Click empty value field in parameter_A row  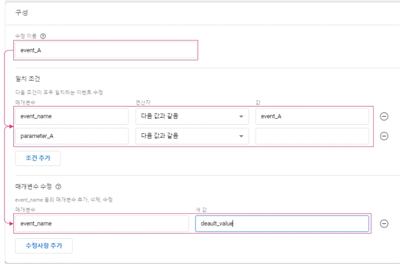(x=312, y=136)
